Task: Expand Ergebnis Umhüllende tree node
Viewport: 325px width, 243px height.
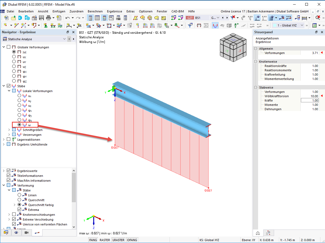Action: [4, 144]
